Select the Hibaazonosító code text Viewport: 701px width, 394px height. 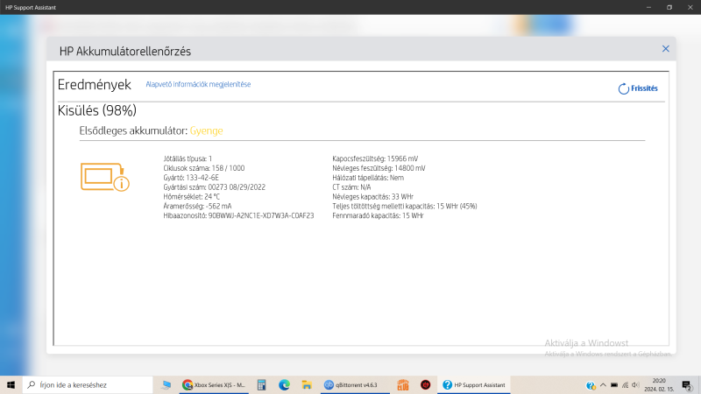238,215
